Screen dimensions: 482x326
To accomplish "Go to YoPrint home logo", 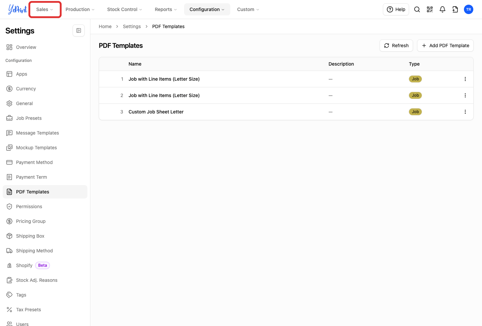I will [17, 9].
